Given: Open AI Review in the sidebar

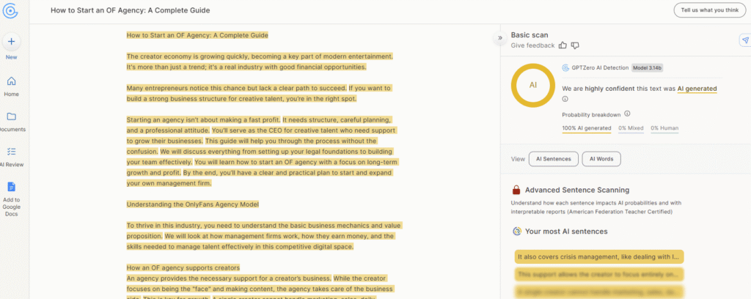Looking at the screenshot, I should pos(12,152).
